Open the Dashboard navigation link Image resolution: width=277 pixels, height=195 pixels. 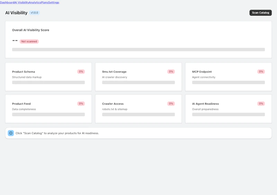(x=7, y=2)
